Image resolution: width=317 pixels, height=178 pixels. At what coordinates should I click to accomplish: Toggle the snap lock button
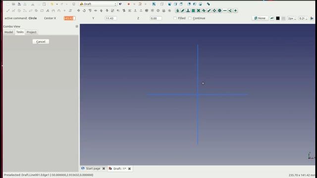(x=177, y=10)
